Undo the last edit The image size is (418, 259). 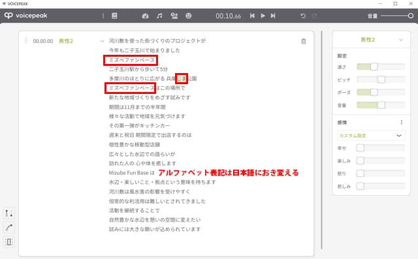(x=303, y=16)
